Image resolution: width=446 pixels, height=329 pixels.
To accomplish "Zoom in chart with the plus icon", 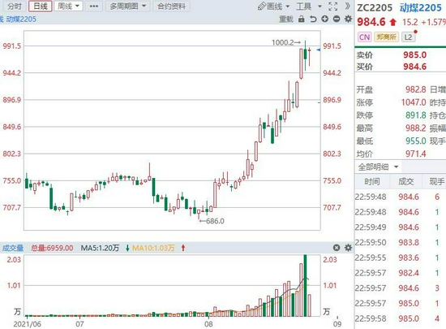I will pyautogui.click(x=325, y=19).
